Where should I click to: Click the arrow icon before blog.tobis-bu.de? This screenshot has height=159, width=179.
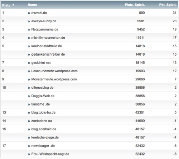(x=29, y=113)
